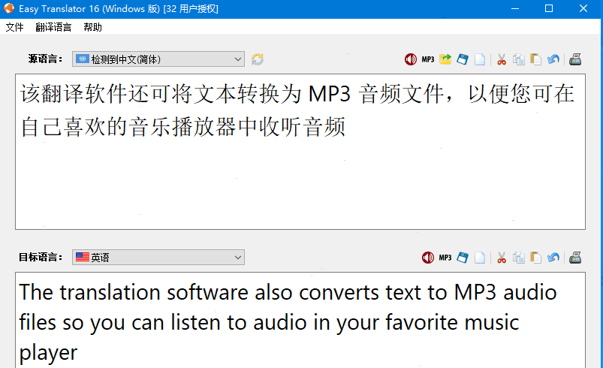
Task: Save source text with the floppy icon
Action: pyautogui.click(x=463, y=59)
